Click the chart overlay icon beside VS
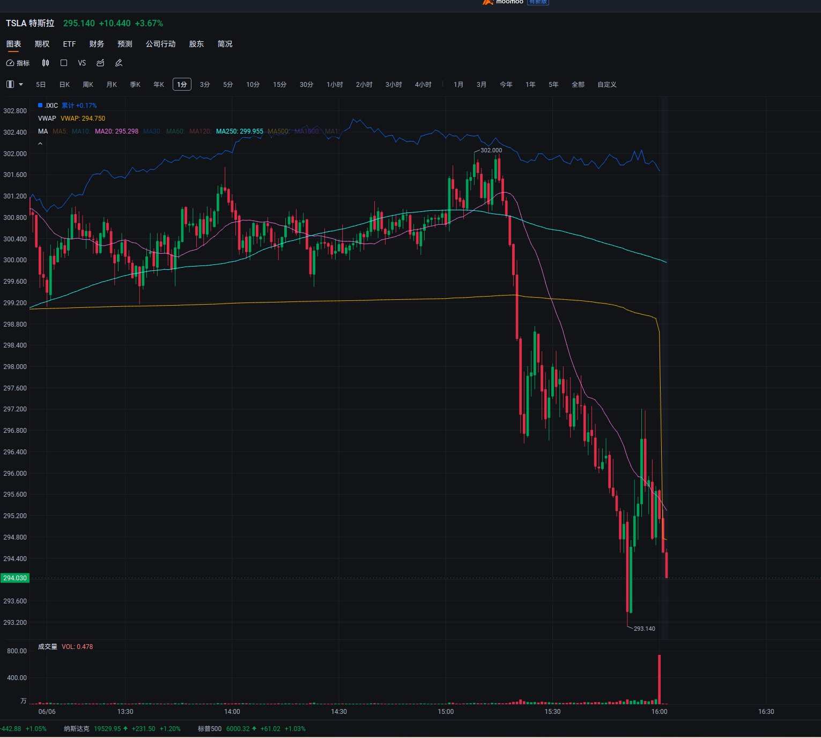This screenshot has height=738, width=821. pos(100,63)
